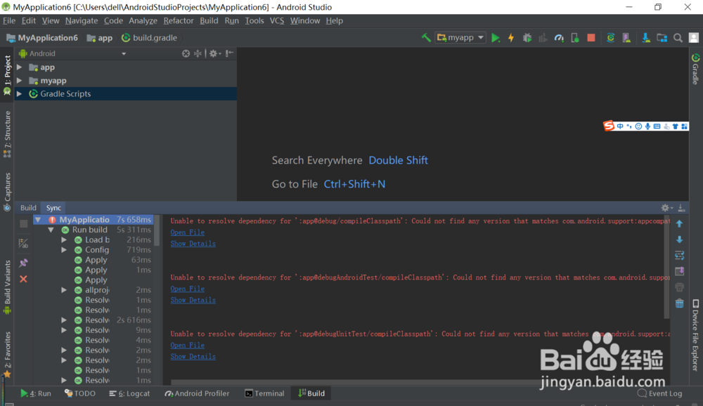Image resolution: width=703 pixels, height=406 pixels.
Task: Sync project with Gradle files icon
Action: click(610, 37)
